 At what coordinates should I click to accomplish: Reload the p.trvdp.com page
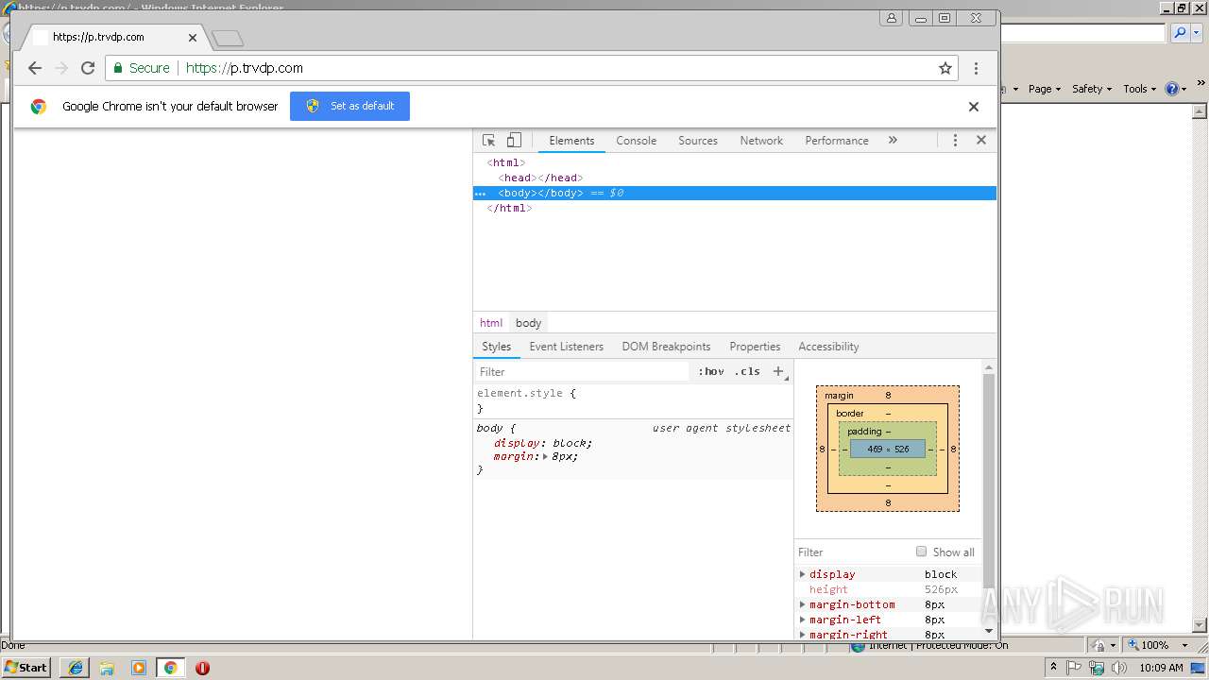[x=88, y=68]
